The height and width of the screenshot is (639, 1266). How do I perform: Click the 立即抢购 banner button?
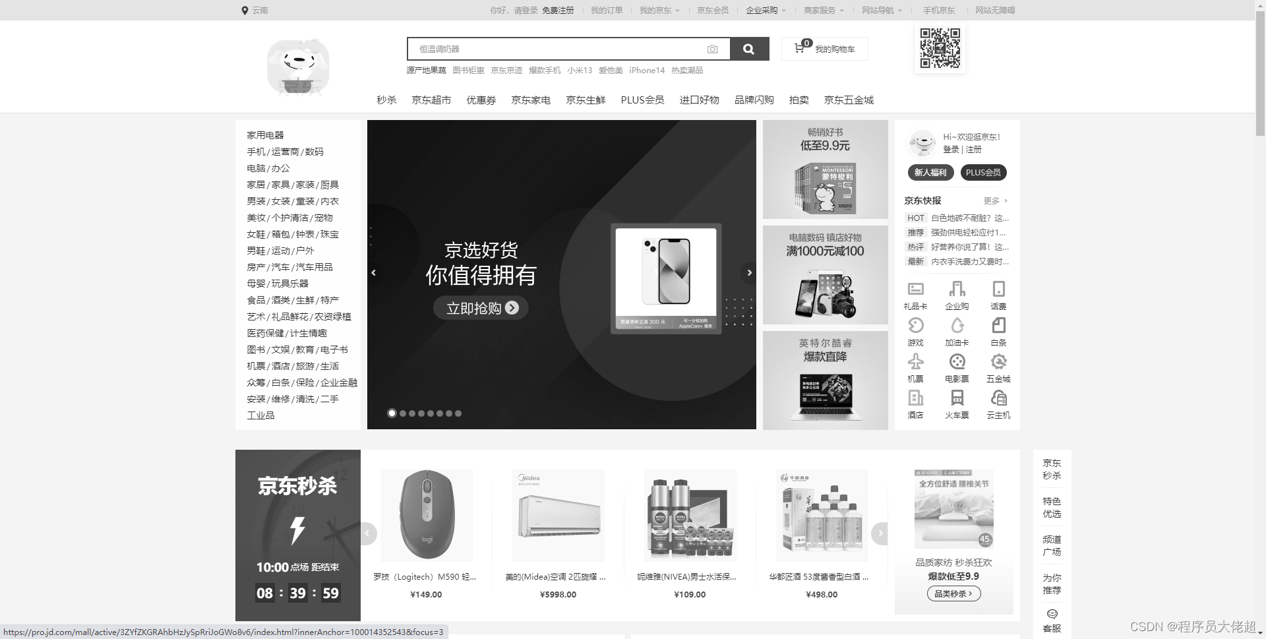481,308
